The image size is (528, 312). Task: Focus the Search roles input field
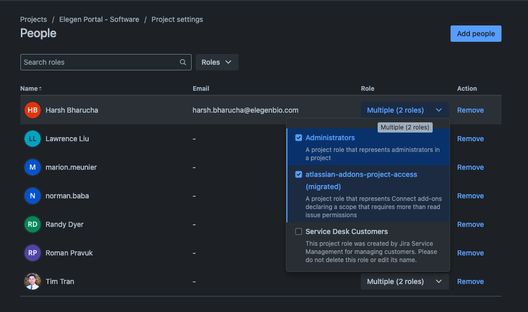(x=106, y=62)
